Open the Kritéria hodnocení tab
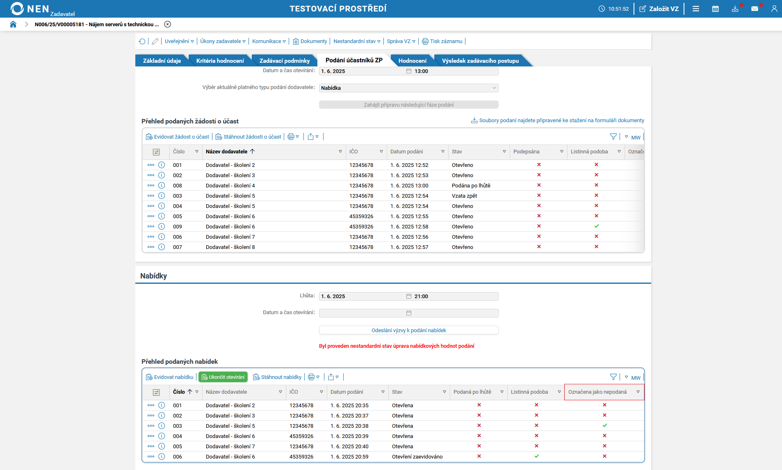Viewport: 782px width, 470px height. click(x=220, y=61)
